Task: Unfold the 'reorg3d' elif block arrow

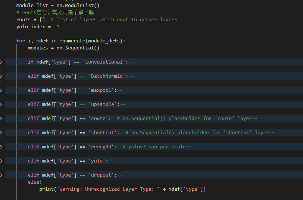Action: tap(1, 147)
